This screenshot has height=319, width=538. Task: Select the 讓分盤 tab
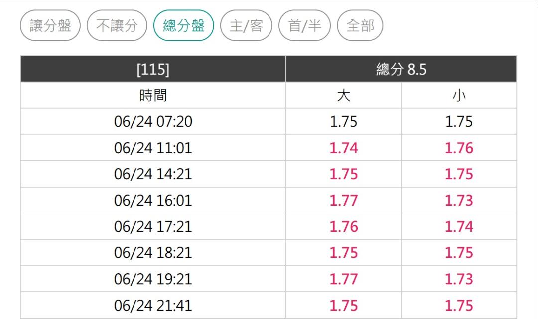(50, 26)
